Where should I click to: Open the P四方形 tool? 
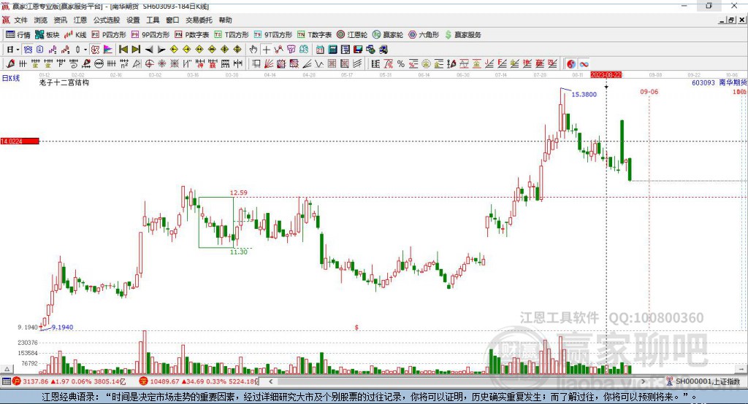[109, 35]
